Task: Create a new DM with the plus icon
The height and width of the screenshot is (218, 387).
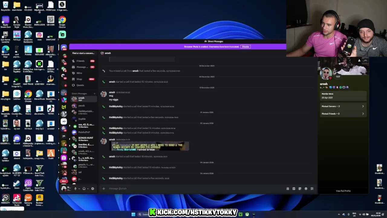Action: pos(94,94)
